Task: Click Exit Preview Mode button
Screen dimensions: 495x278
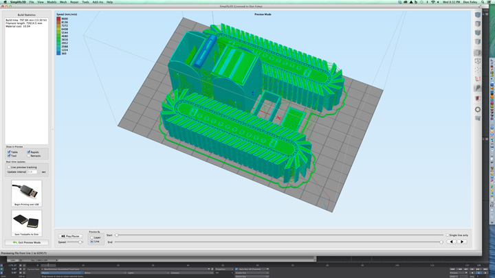Action: point(26,242)
